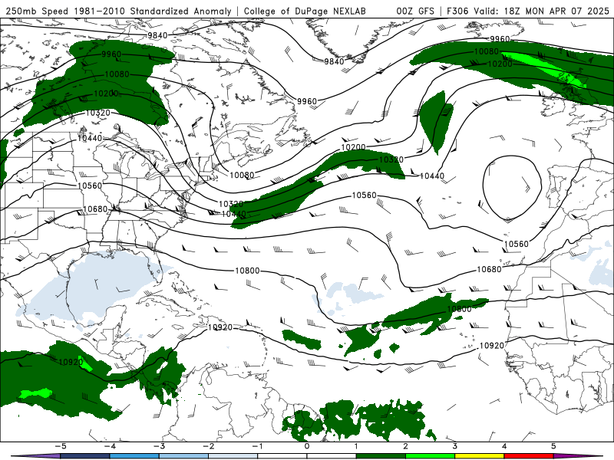Click the '10920' contour label off West Africa
Screen dimensions: 614x460
pos(492,346)
